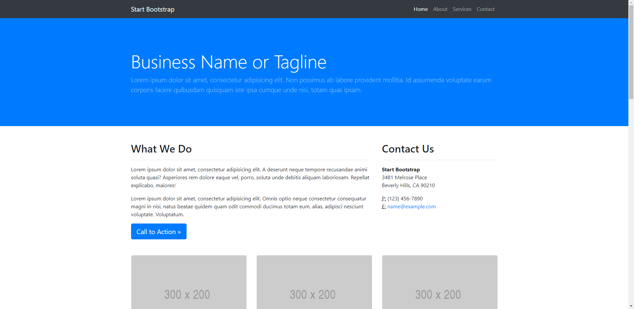Click the first 300 x 200 card image
Viewport: 634px width, 309px height.
pos(189,282)
